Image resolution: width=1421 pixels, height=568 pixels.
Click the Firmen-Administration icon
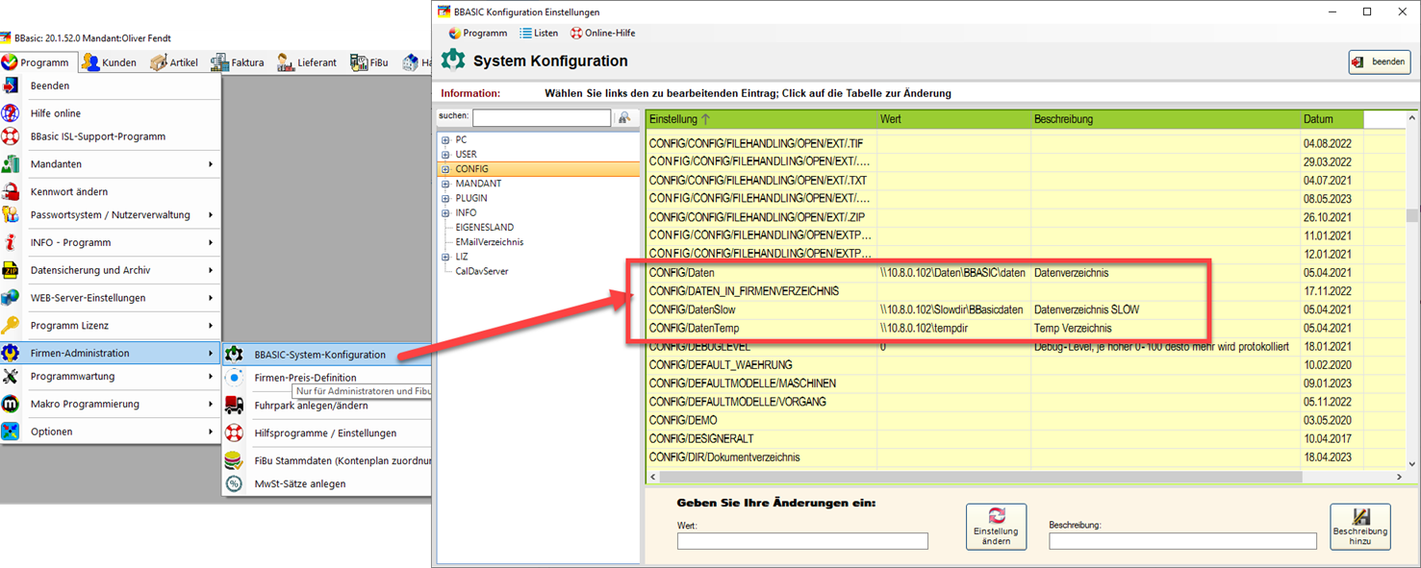click(11, 353)
